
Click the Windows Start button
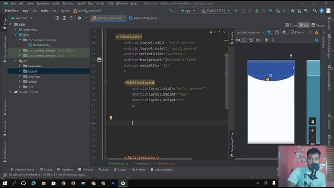pos(5,183)
